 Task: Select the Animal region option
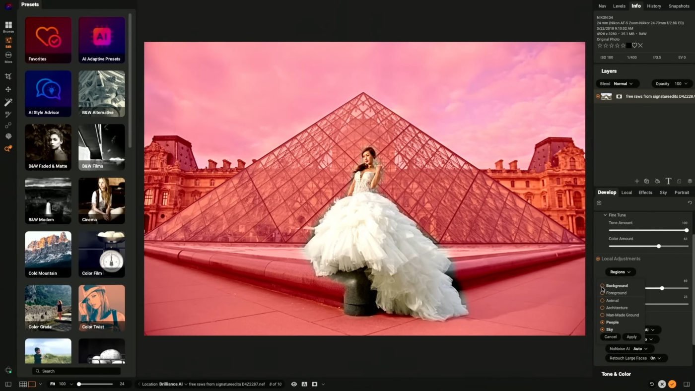pos(610,300)
